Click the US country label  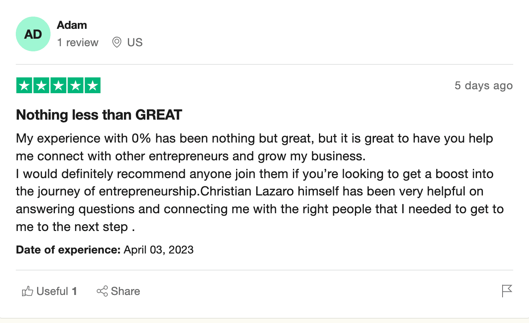(x=135, y=42)
